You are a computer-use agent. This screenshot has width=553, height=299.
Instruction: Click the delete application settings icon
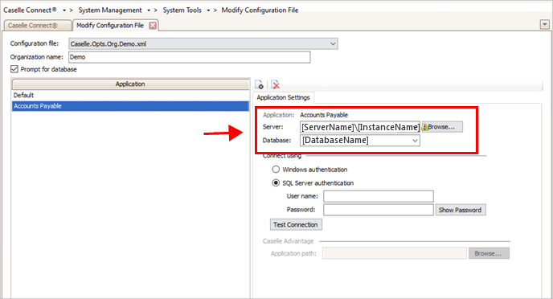click(x=275, y=84)
